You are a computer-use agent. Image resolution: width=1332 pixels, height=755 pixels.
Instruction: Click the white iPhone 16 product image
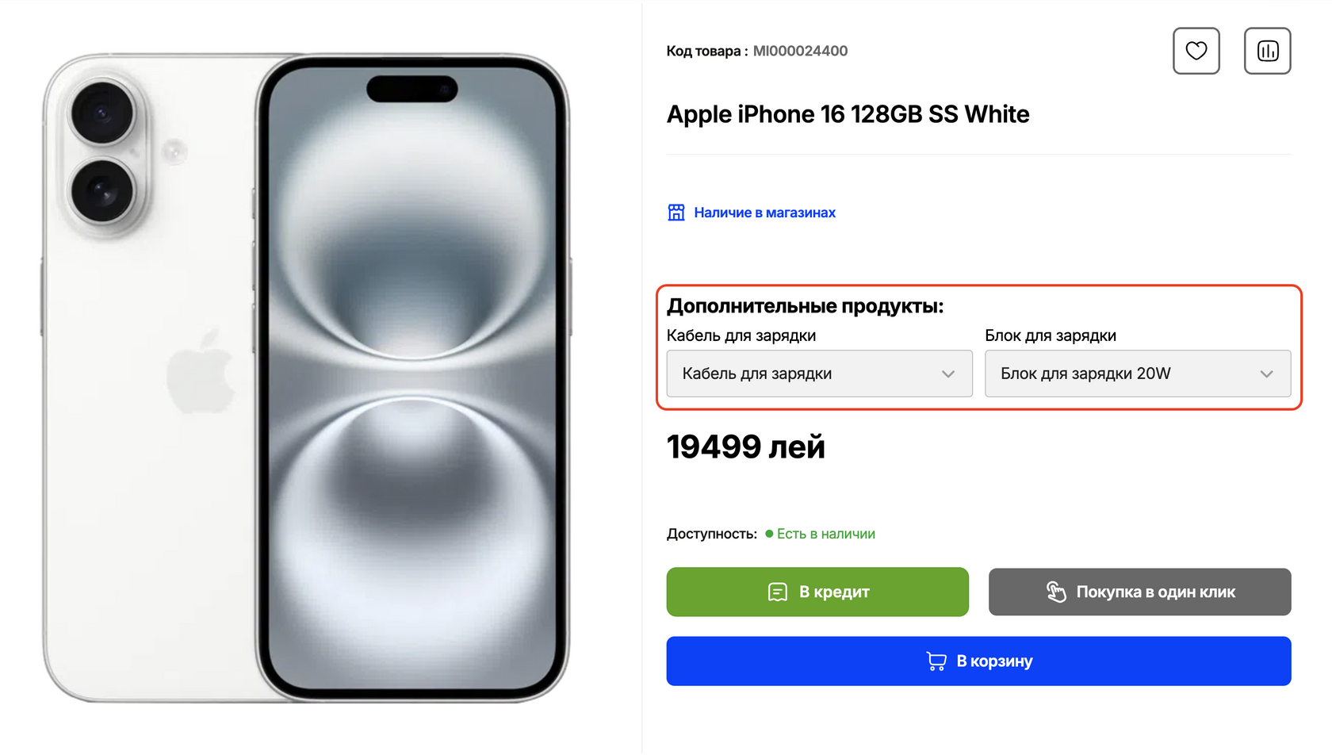coord(306,377)
